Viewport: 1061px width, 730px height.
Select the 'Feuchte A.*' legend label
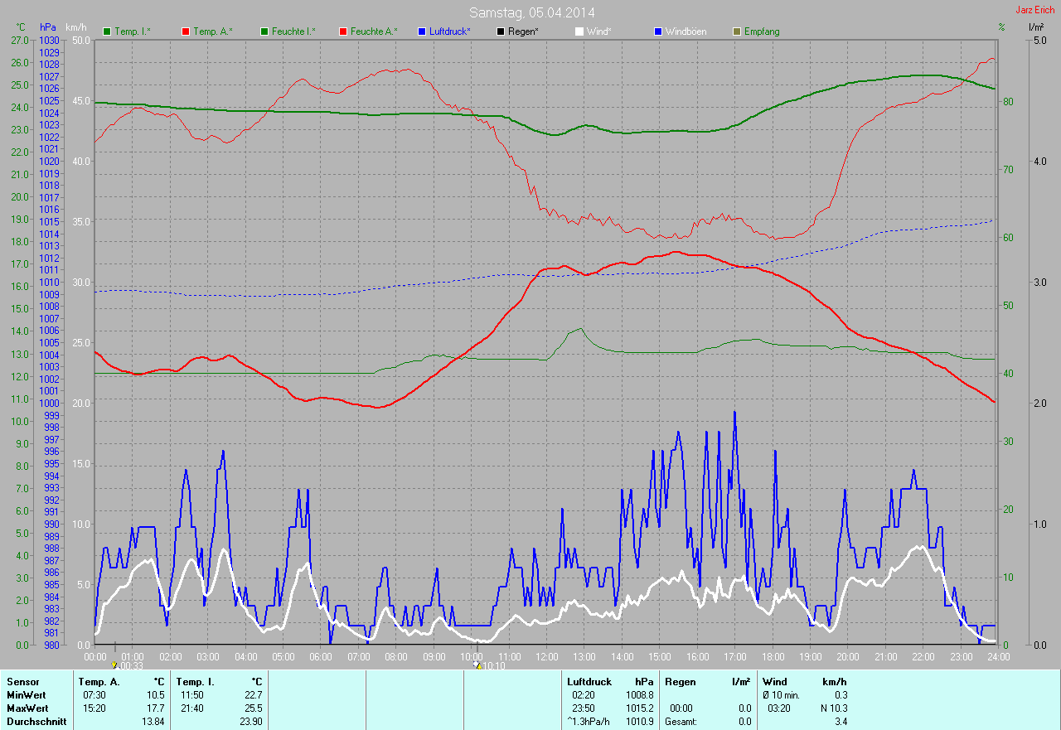373,31
